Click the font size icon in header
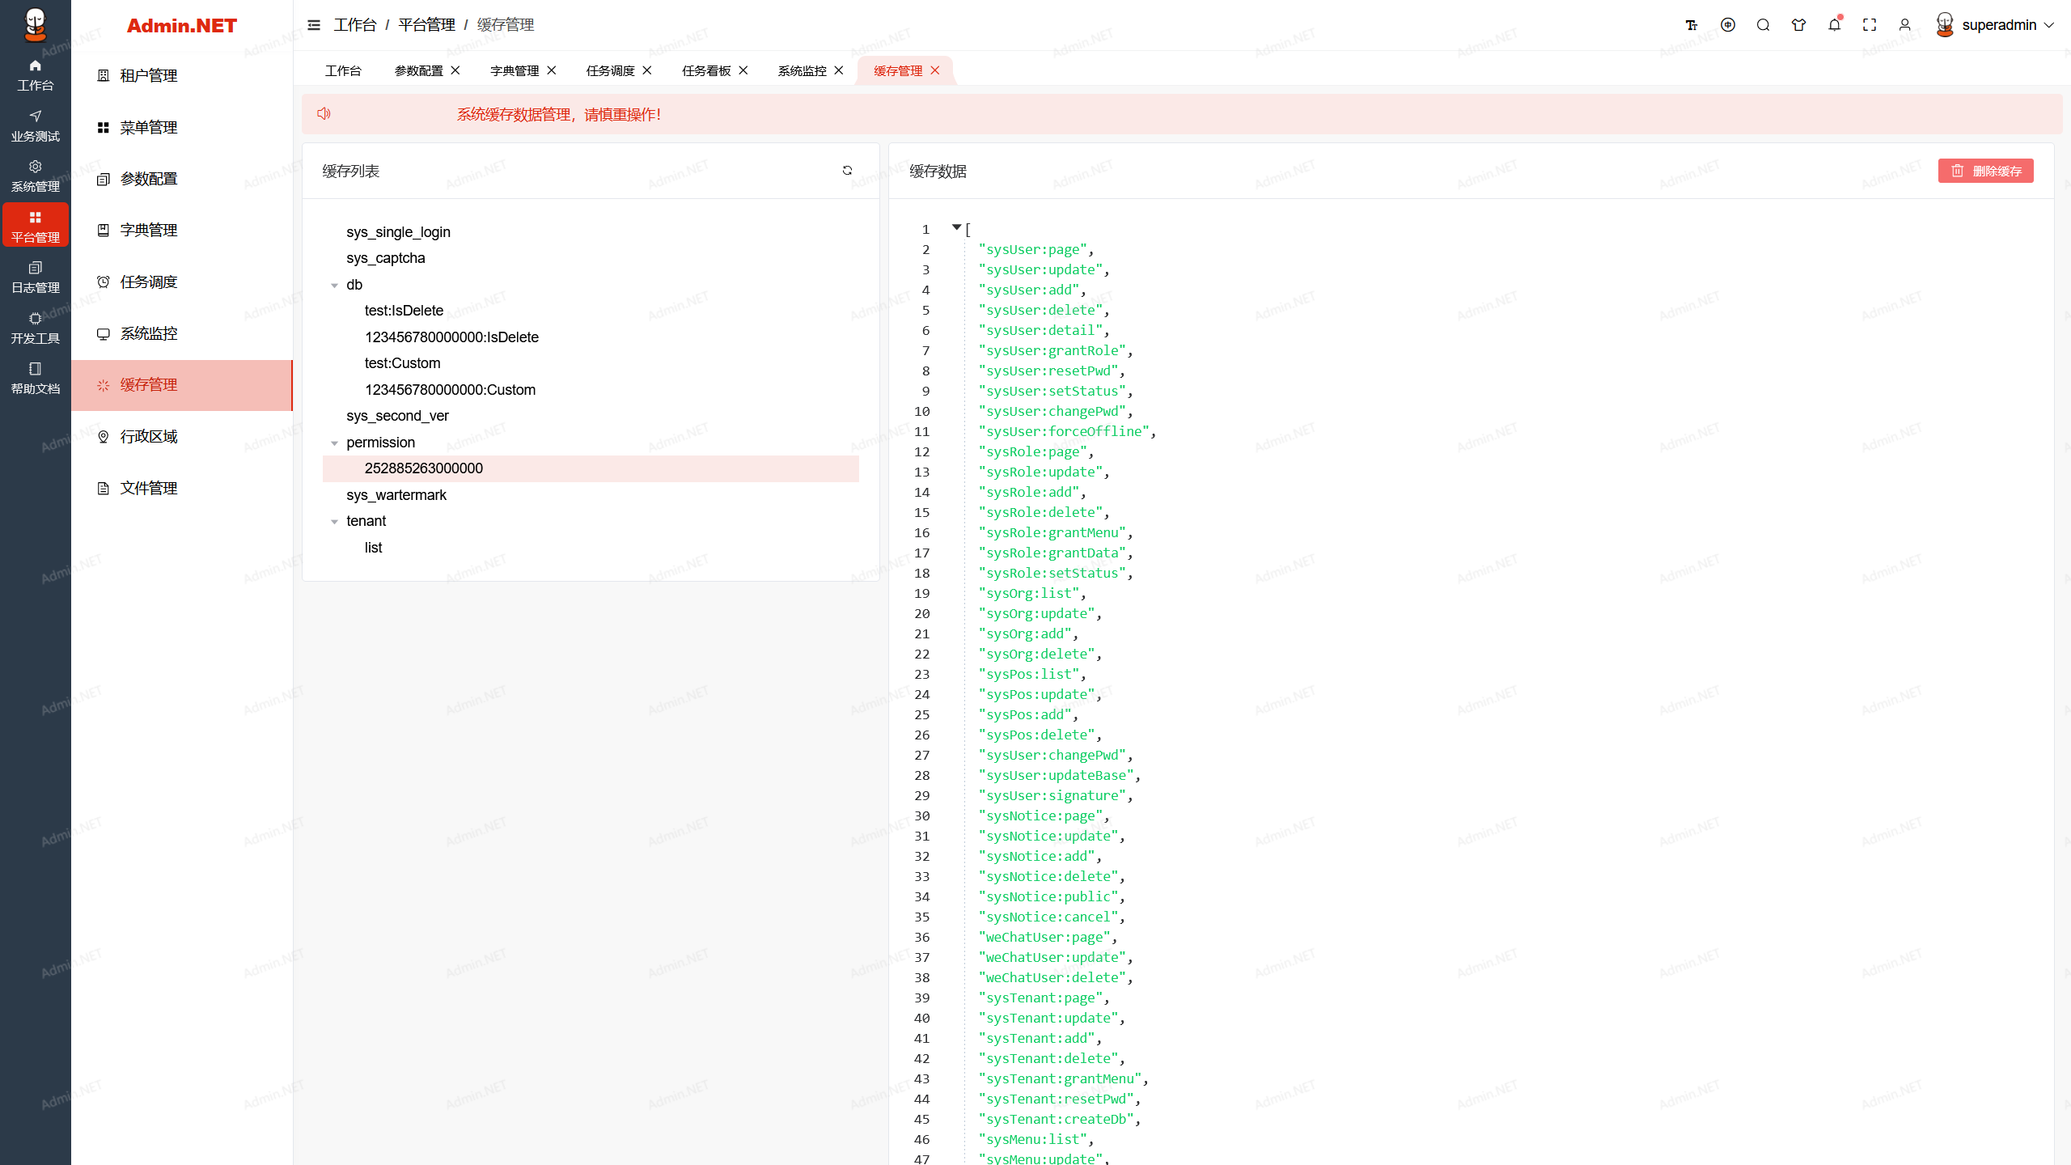2071x1165 pixels. (1691, 25)
